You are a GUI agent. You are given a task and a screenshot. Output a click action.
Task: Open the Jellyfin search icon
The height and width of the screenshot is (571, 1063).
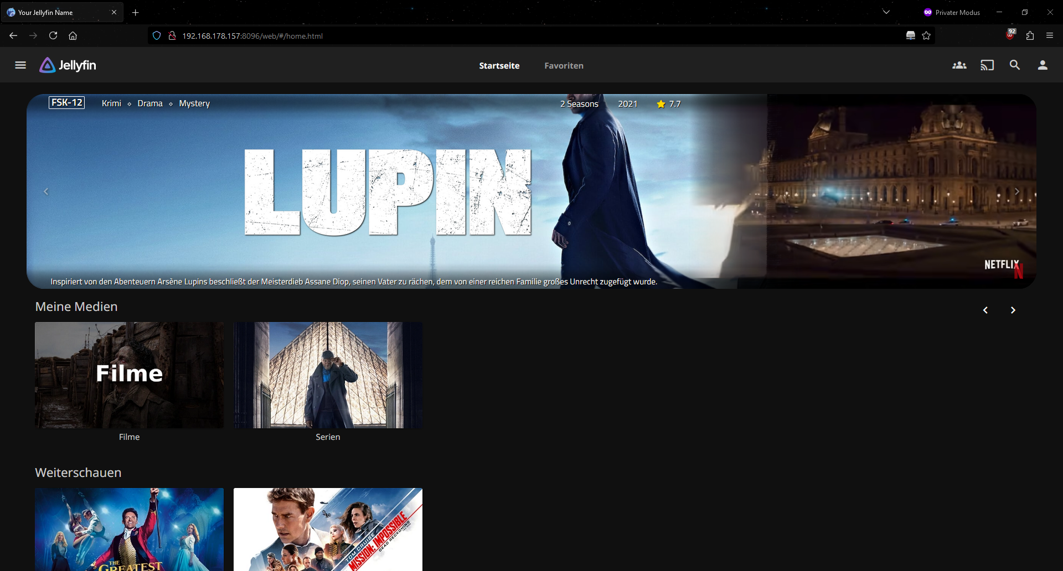click(1014, 65)
